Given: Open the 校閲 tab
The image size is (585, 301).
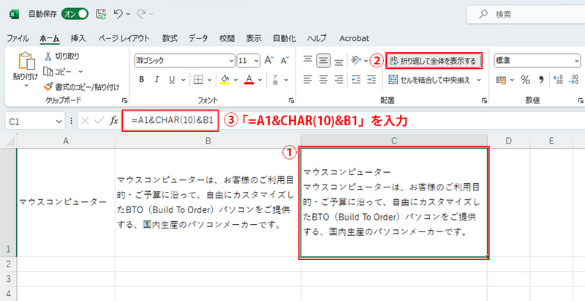Looking at the screenshot, I should tap(227, 38).
